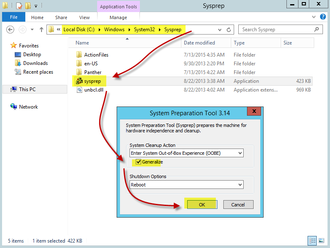Open the Home ribbon tab
Image resolution: width=330 pixels, height=248 pixels.
point(37,17)
